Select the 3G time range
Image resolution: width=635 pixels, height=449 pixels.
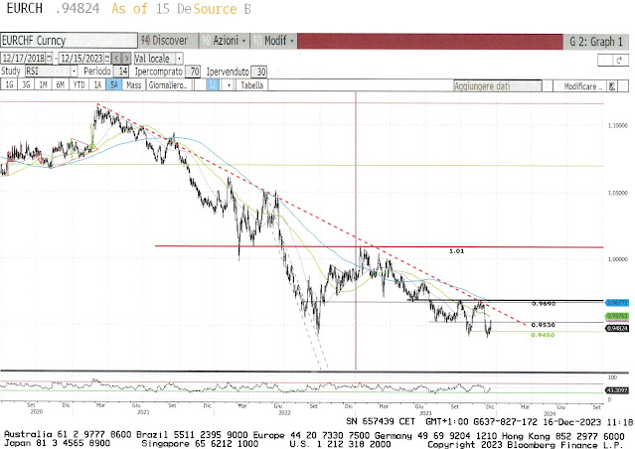(26, 85)
